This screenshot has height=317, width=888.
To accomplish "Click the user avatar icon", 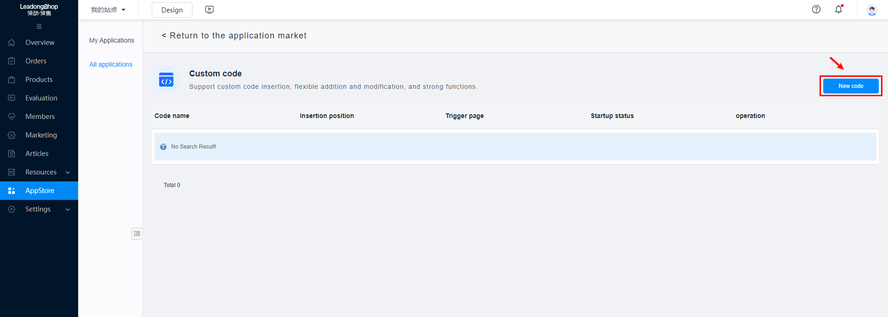I will 872,10.
